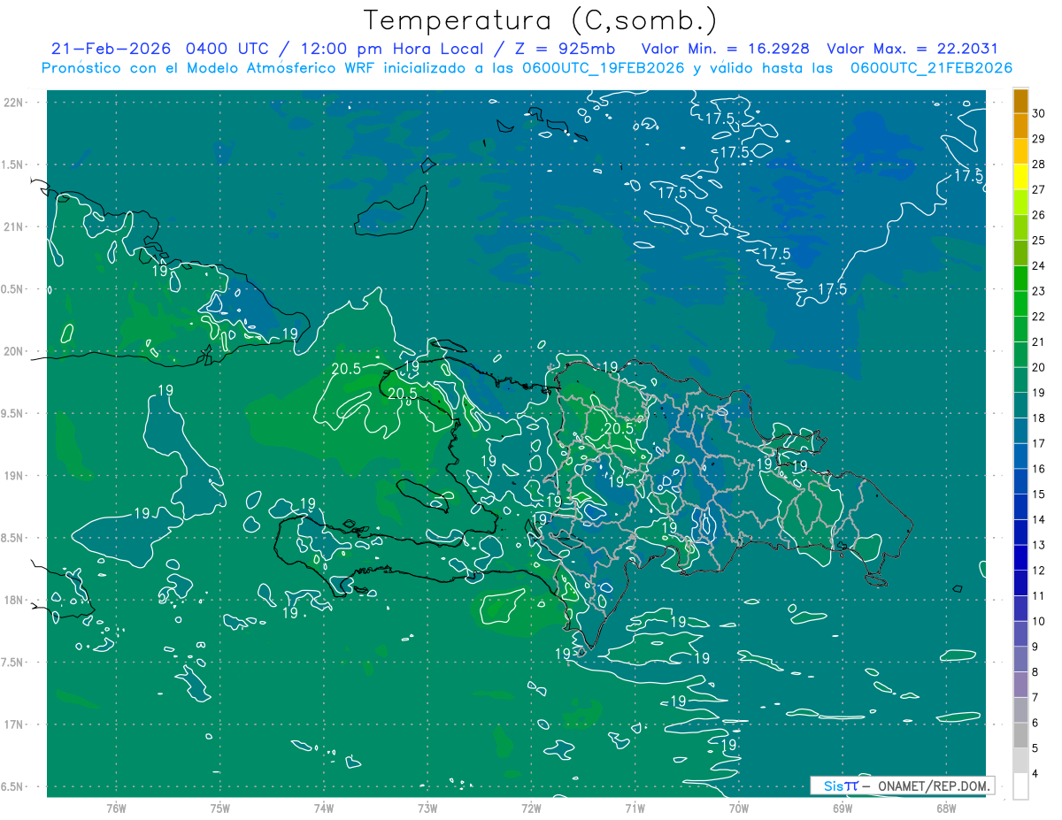Click the 19N latitude label
1062x820 pixels.
12,476
